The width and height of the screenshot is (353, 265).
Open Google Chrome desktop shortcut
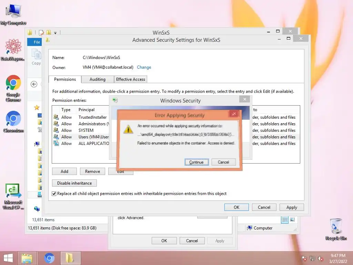pos(13,88)
